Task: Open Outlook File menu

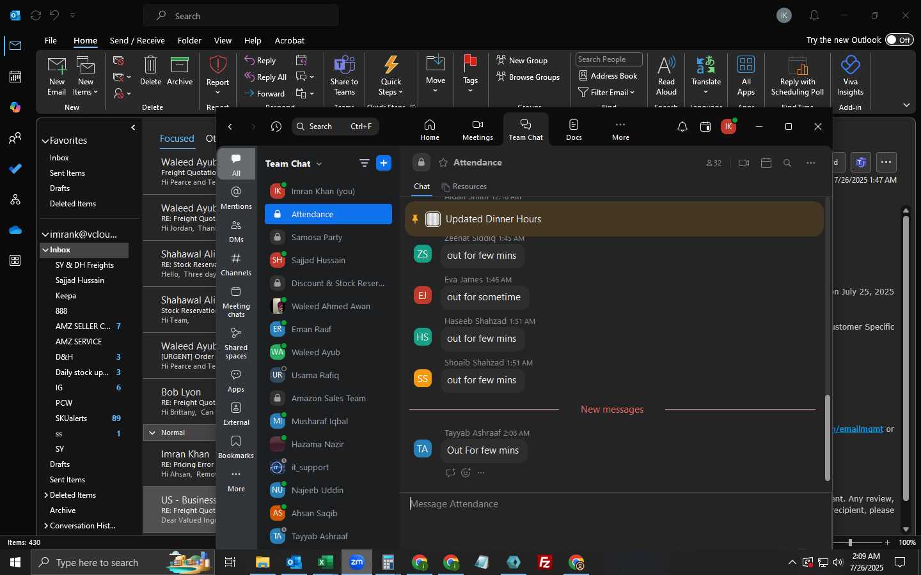Action: [x=51, y=40]
